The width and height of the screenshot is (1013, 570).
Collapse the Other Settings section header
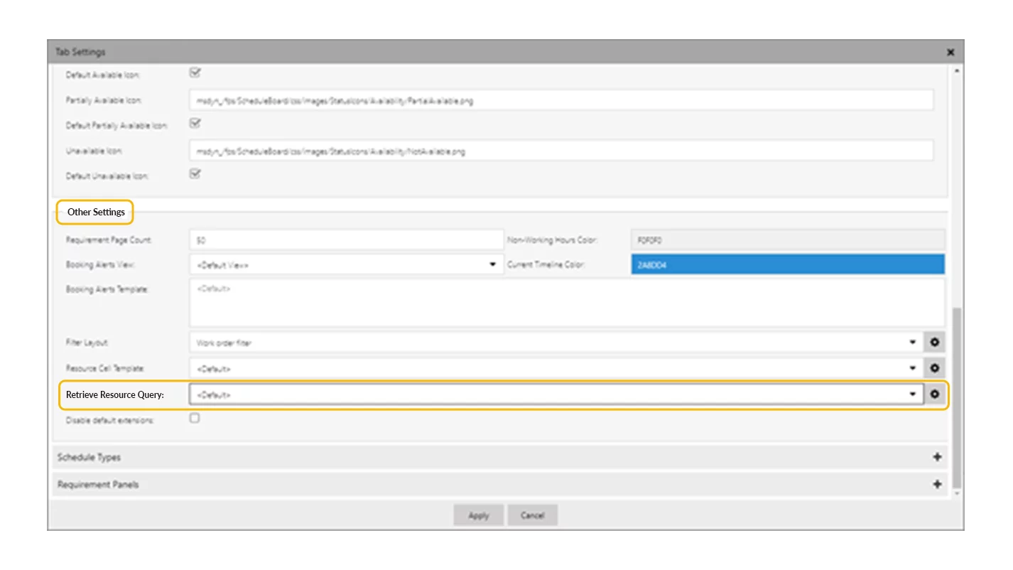pos(96,212)
